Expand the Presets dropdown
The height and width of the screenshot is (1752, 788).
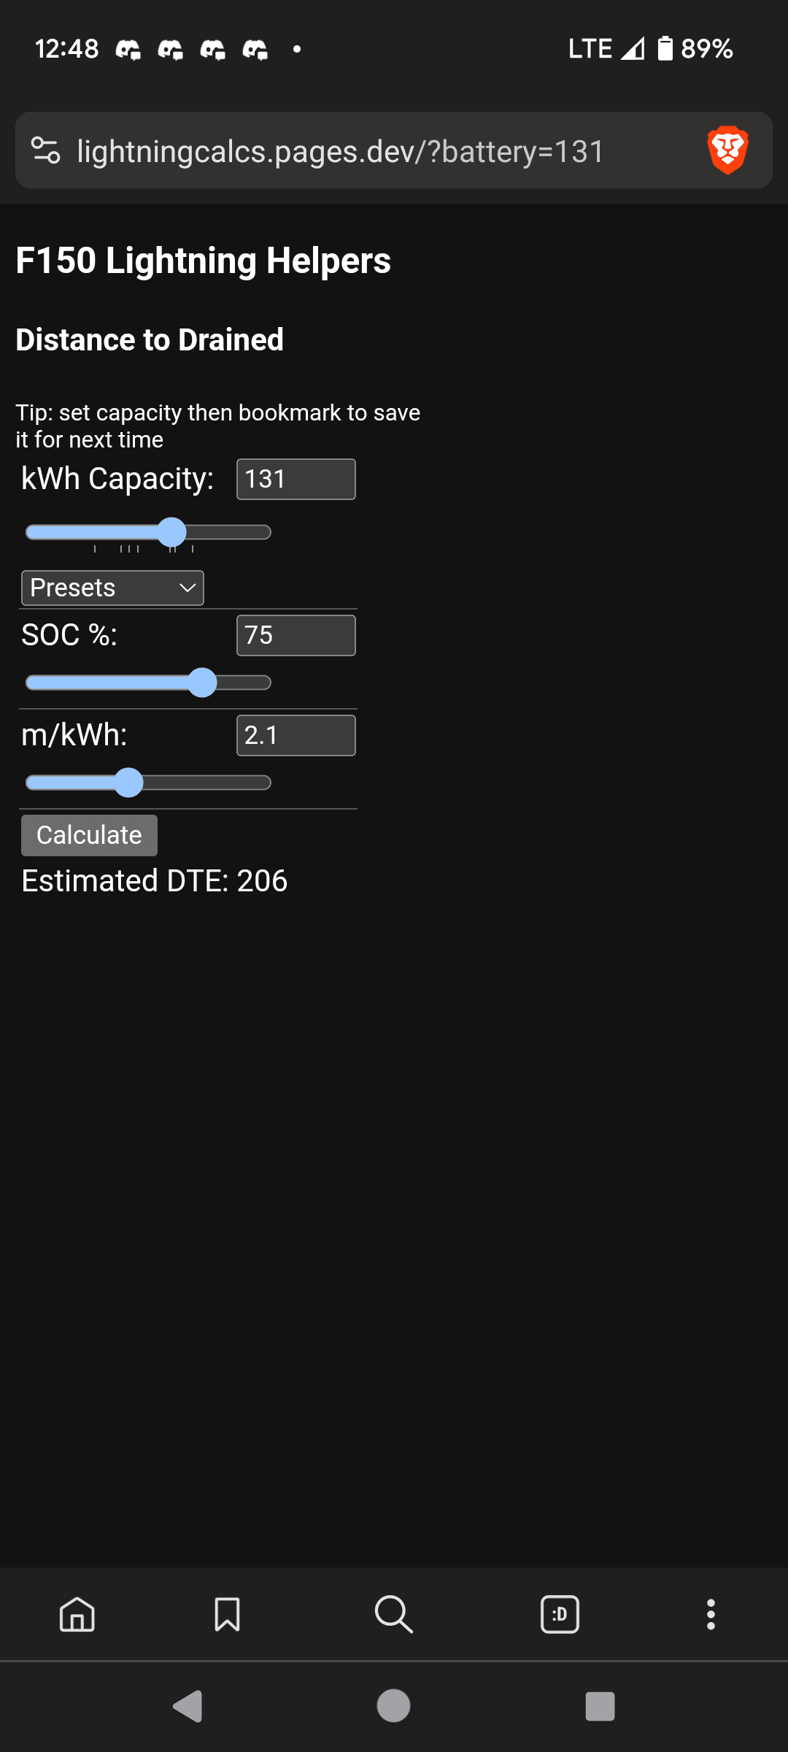coord(112,588)
